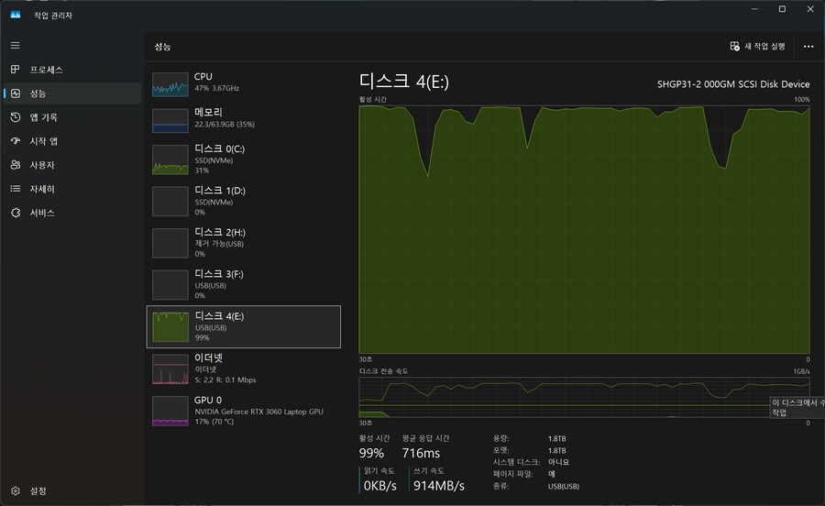Minimize the Task Manager window

tap(754, 9)
